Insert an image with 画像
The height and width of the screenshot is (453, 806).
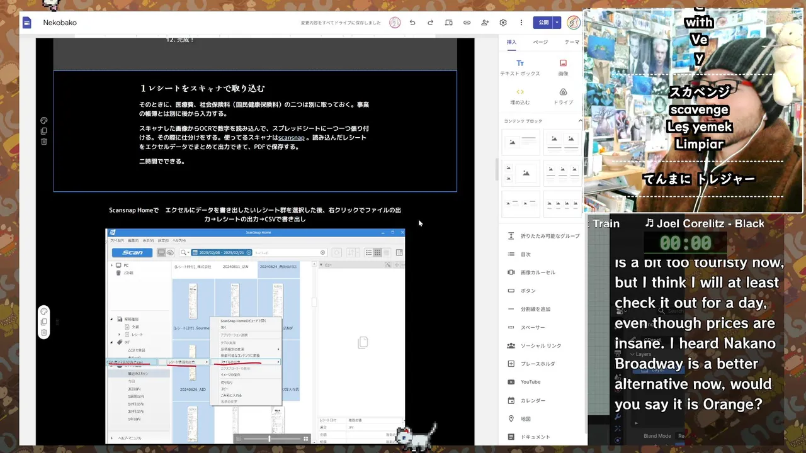[563, 67]
